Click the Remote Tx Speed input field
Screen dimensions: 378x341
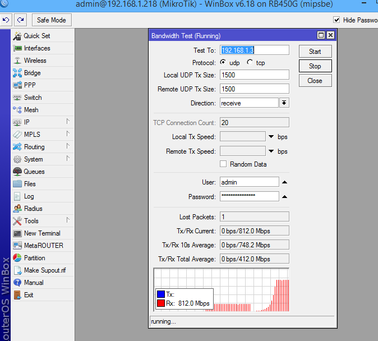click(243, 151)
